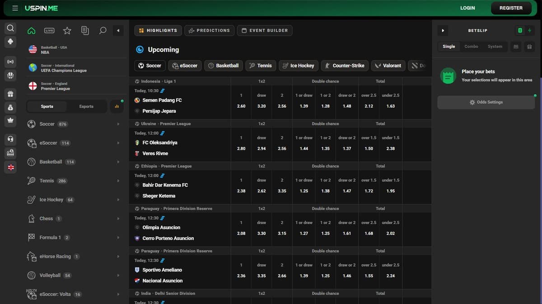This screenshot has width=542, height=304.
Task: Open Volleyball in the sports list
Action: point(74,276)
